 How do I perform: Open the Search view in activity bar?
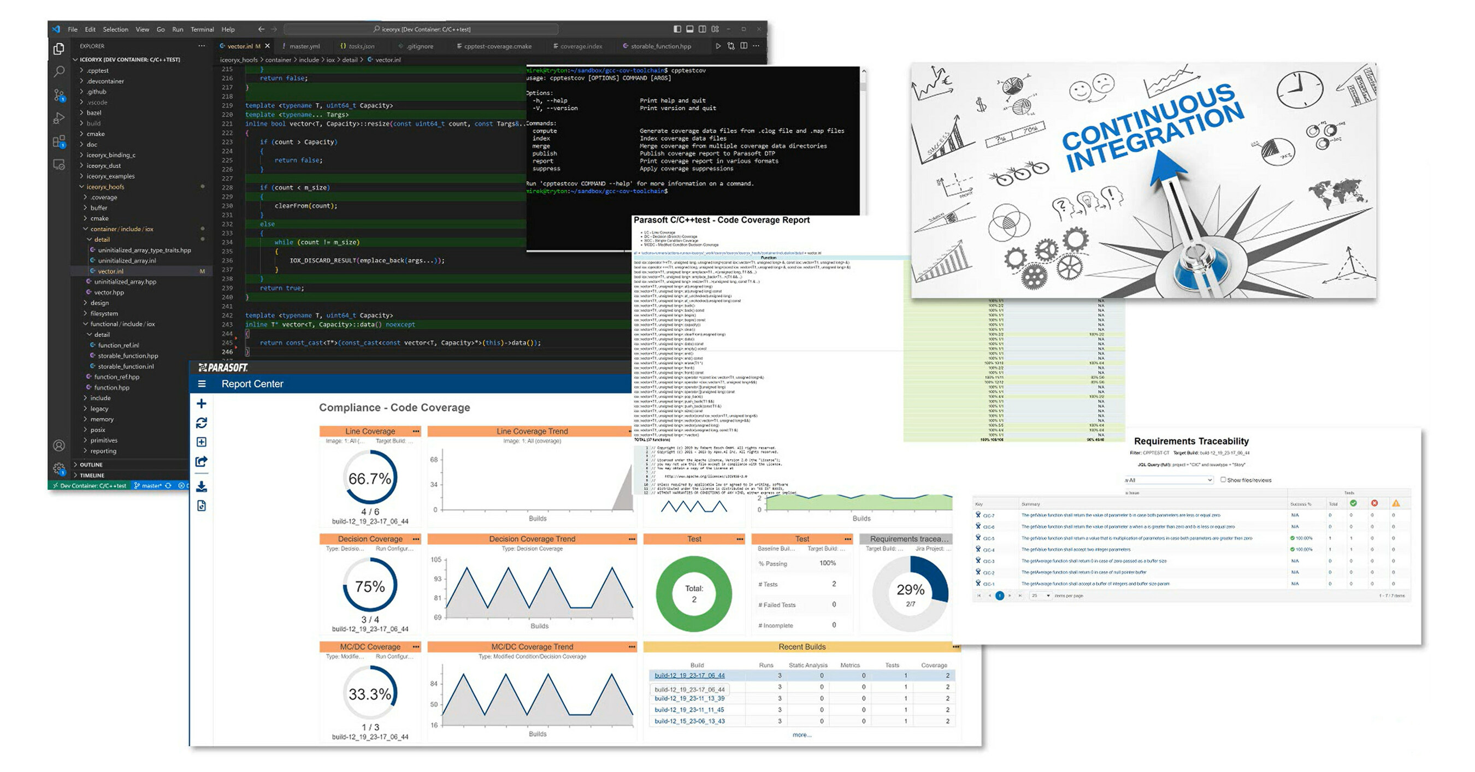coord(59,72)
